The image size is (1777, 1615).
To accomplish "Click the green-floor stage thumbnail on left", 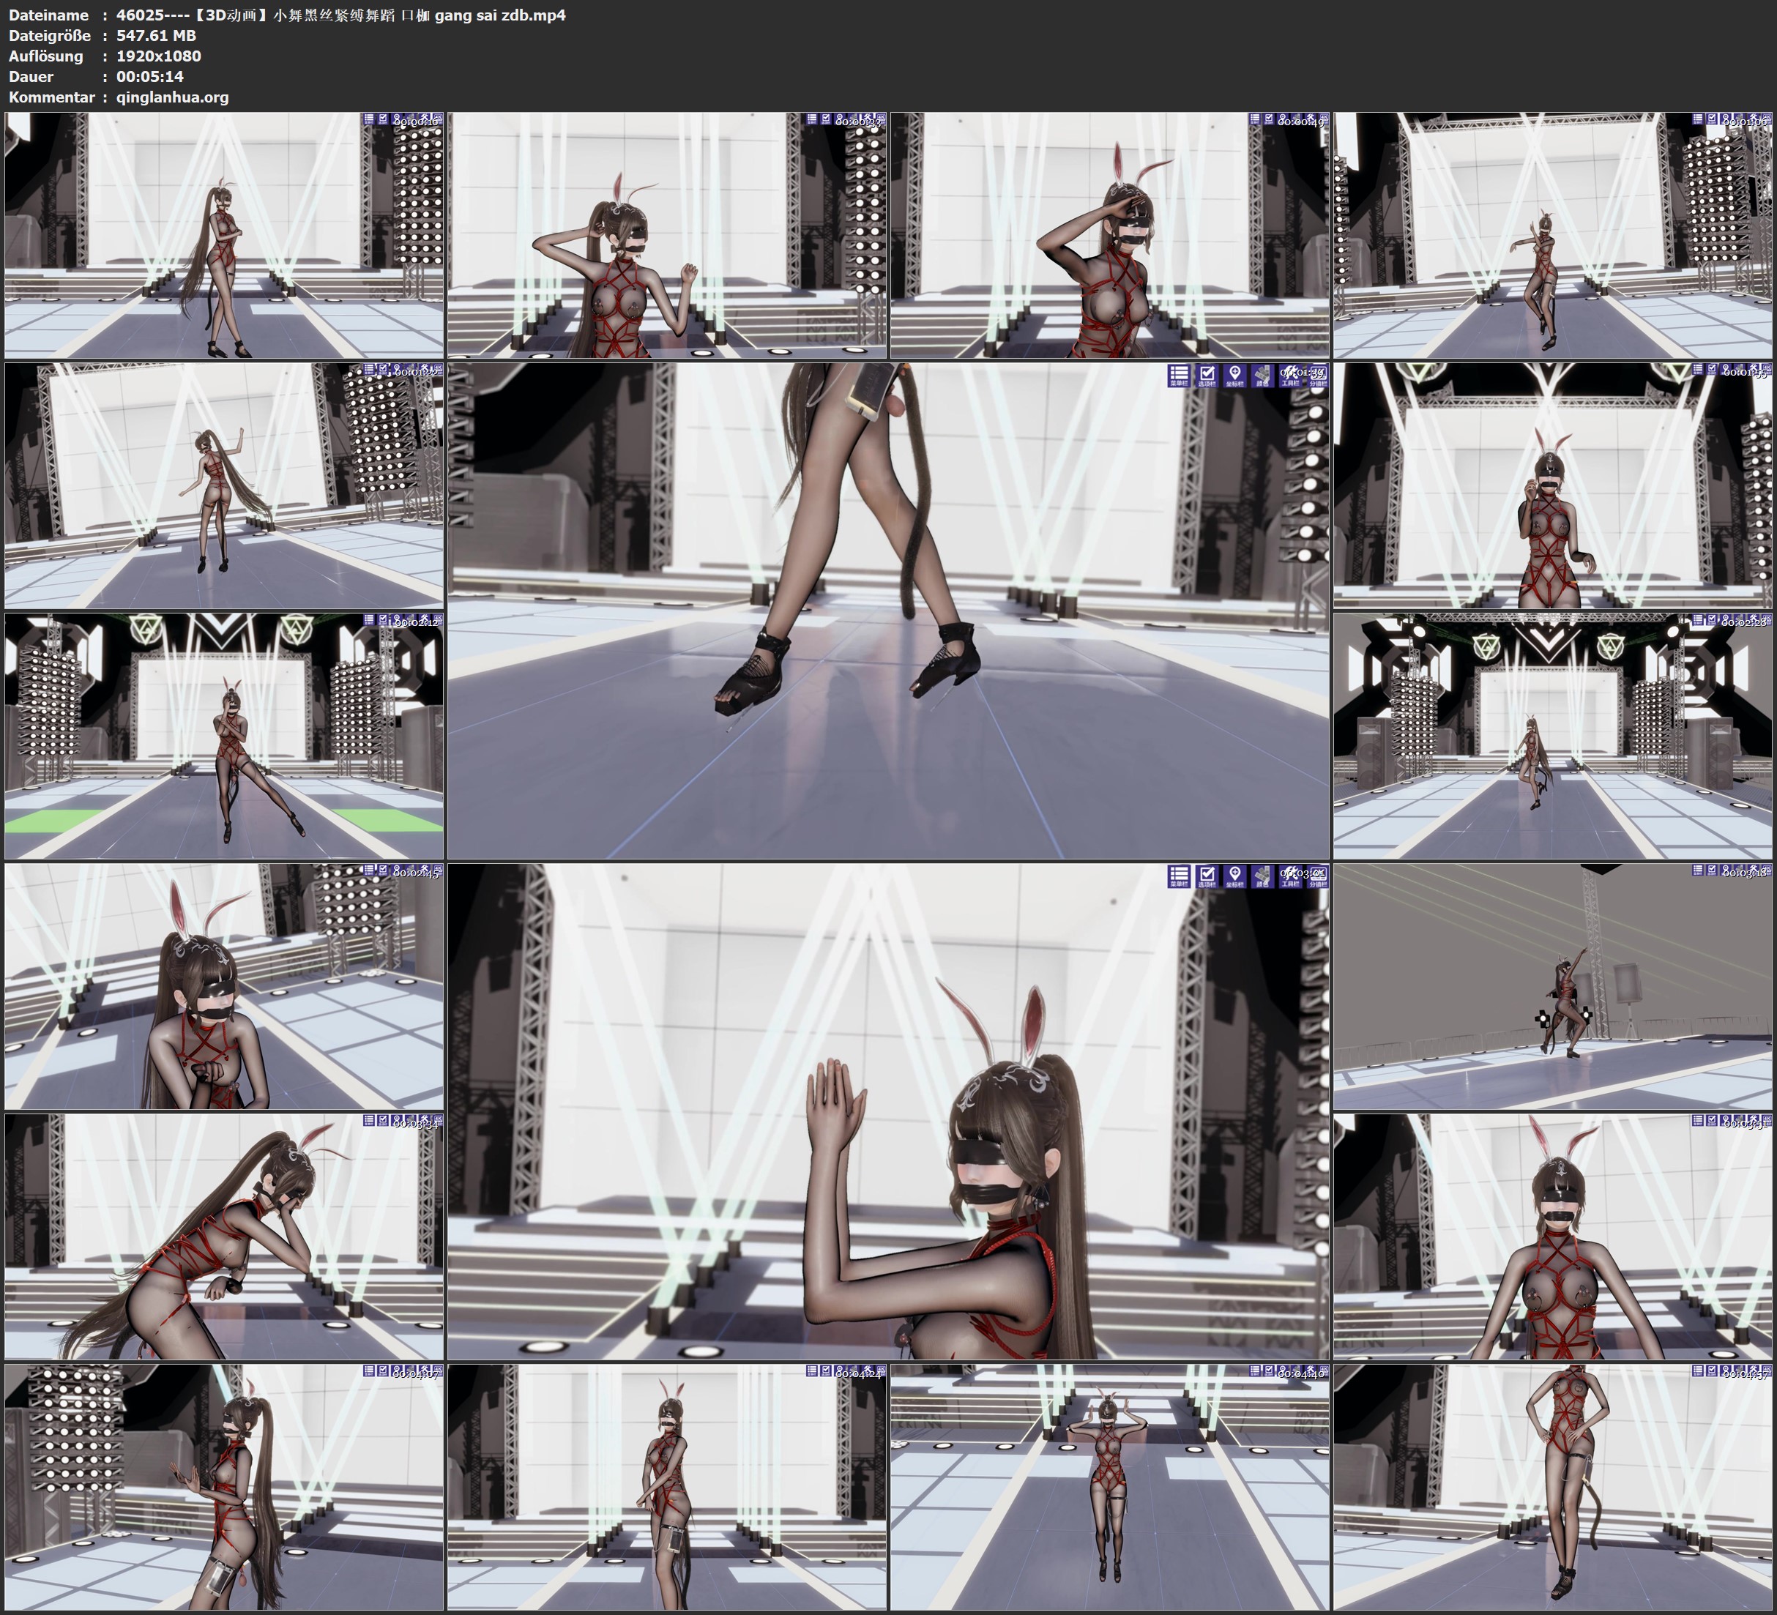I will (x=224, y=735).
